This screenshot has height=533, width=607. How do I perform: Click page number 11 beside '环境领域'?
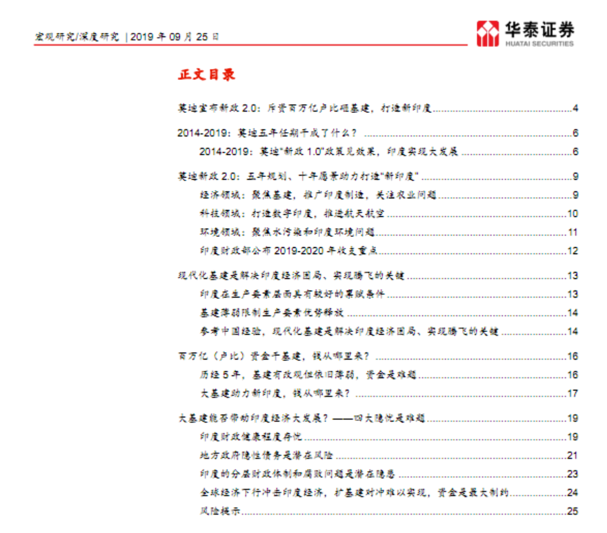(x=573, y=232)
